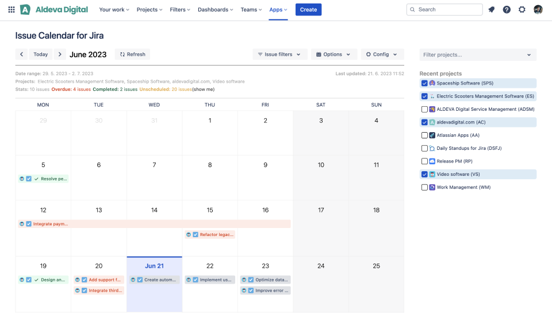
Task: Click the ALDEVA Digital Service Management icon
Action: click(x=432, y=109)
